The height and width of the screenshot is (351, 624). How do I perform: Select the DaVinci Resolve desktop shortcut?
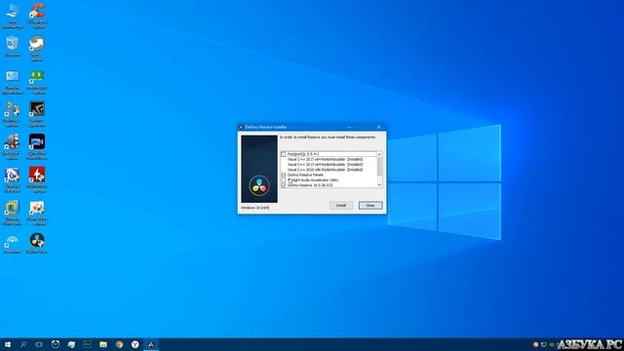coord(37,244)
